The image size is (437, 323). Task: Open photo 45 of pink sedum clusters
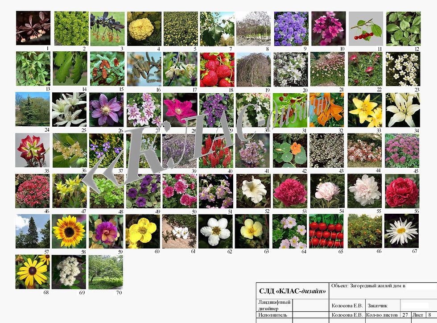click(402, 151)
